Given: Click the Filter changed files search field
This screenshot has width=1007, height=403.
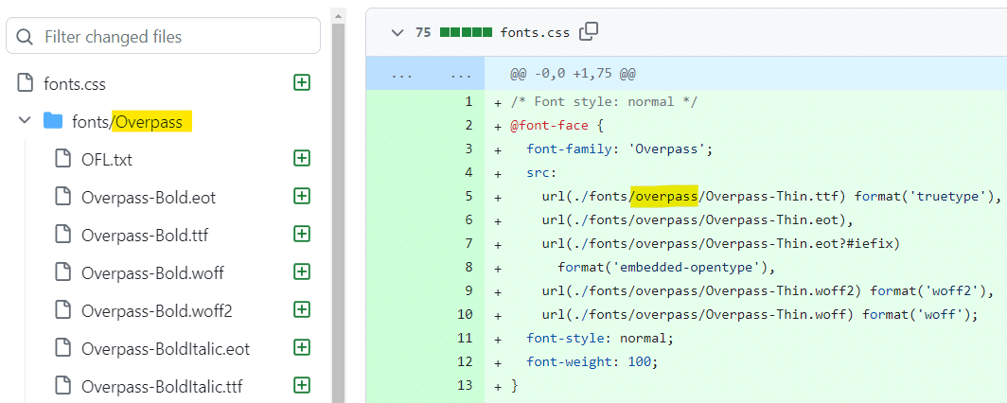Looking at the screenshot, I should 163,36.
